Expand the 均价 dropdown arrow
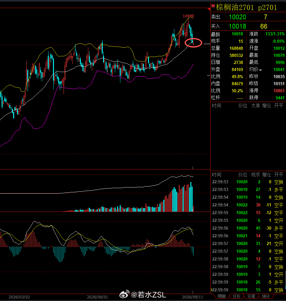Screen dimensions: 286x301 coord(261,70)
